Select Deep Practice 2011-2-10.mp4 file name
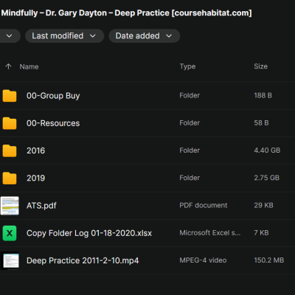Viewport: 295px width, 295px height. click(83, 260)
